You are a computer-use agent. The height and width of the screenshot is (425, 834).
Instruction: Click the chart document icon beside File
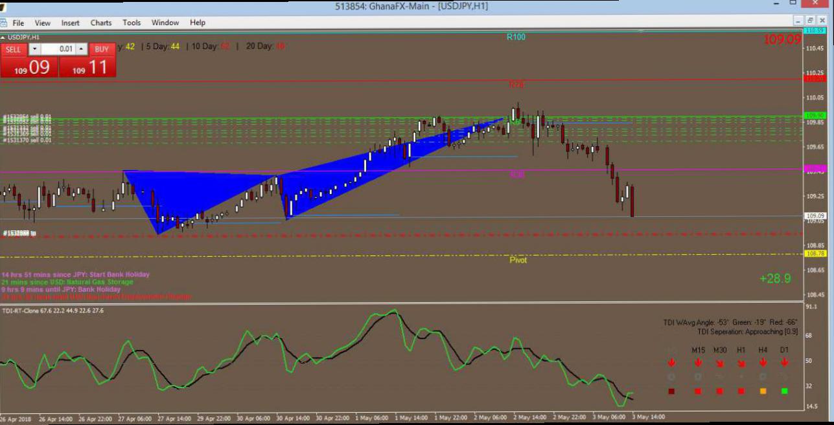pos(5,23)
